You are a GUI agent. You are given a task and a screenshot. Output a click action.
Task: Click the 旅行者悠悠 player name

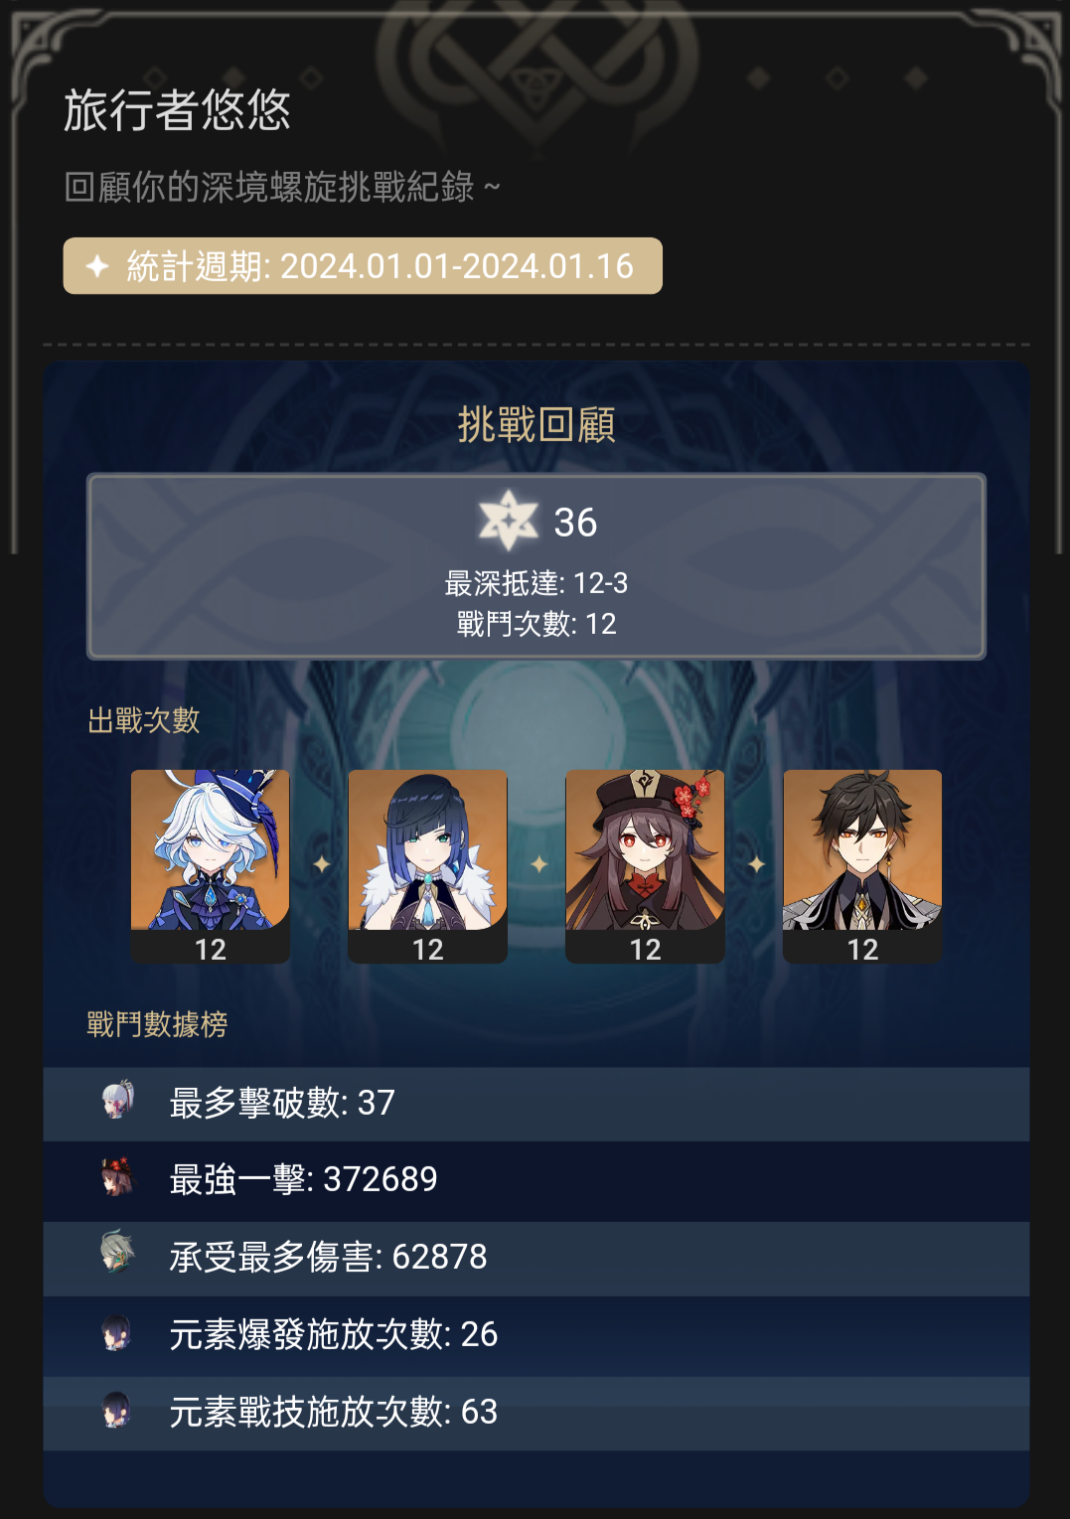point(177,109)
